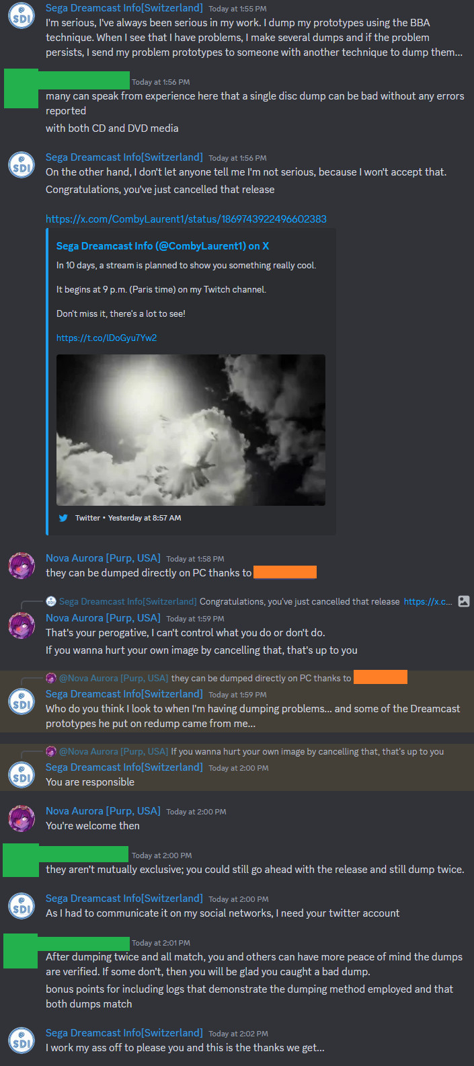This screenshot has height=1066, width=474.
Task: Open the t.co/IDoGyu7Yw2 link in the embed
Action: click(106, 338)
